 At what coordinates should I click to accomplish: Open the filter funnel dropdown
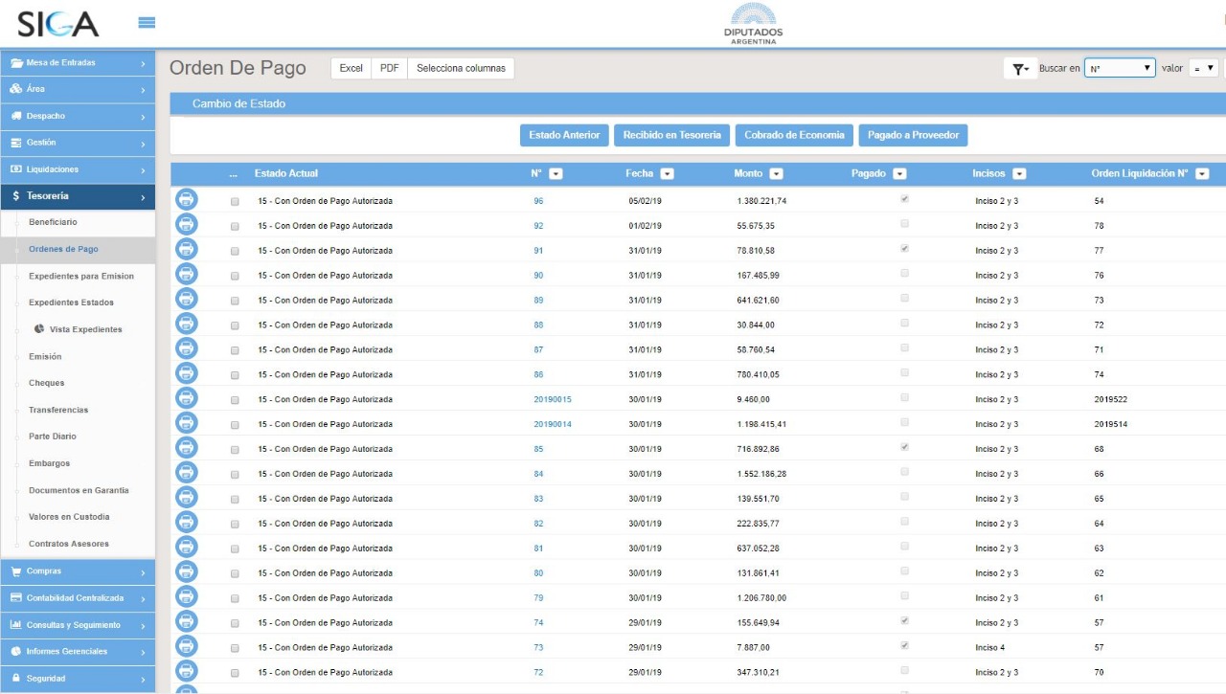1021,69
